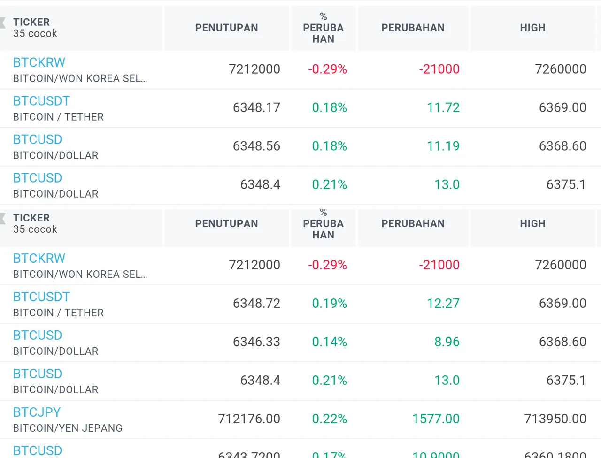Click the change value 1577.00
Viewport: 601px width, 458px height.
click(x=436, y=419)
